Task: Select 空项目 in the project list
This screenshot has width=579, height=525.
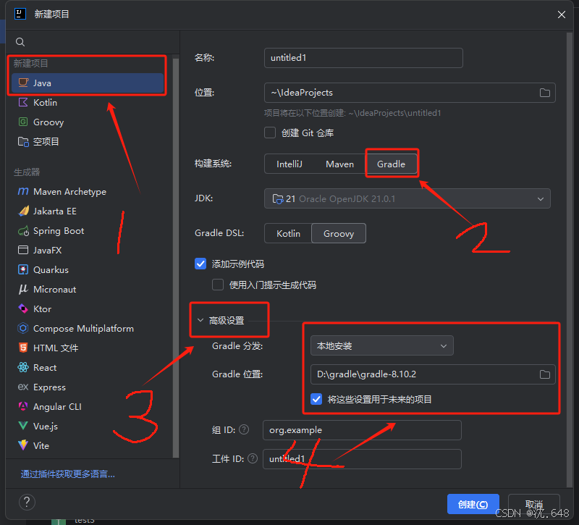Action: [x=88, y=141]
